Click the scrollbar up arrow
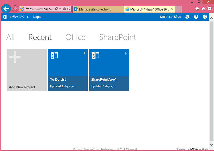 point(211,18)
